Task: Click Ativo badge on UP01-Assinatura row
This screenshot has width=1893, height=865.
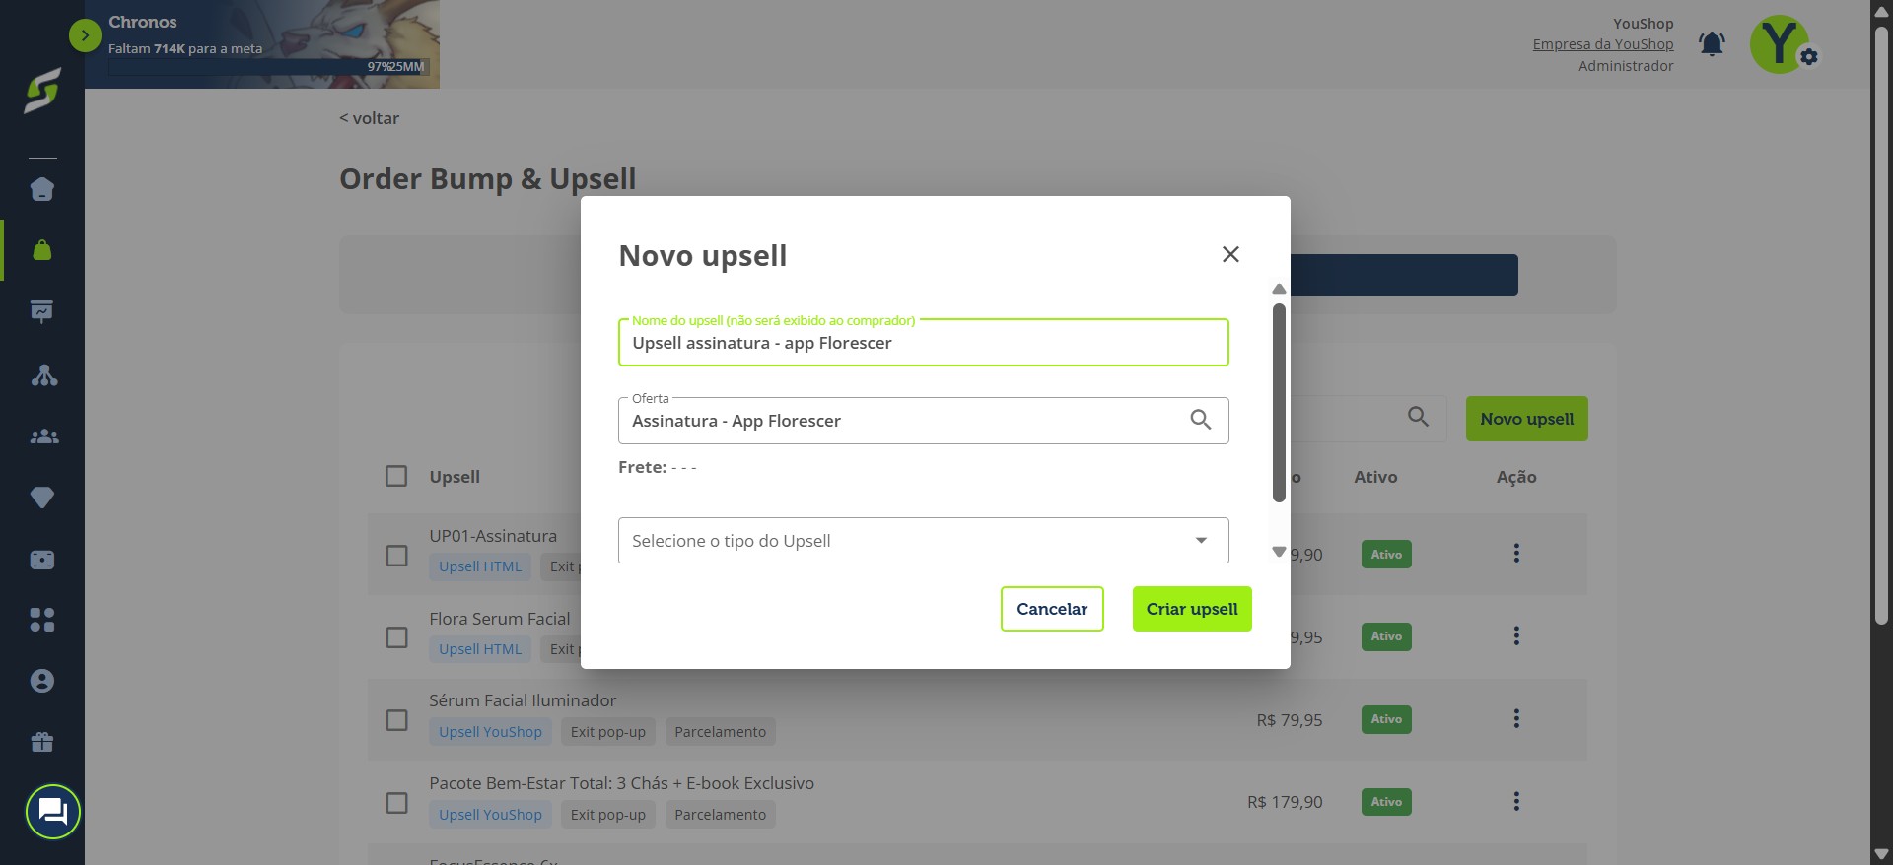Action: pos(1386,555)
